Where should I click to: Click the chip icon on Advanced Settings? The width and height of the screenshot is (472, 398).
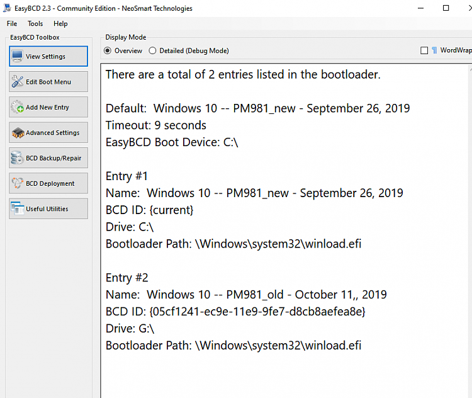[x=18, y=133]
